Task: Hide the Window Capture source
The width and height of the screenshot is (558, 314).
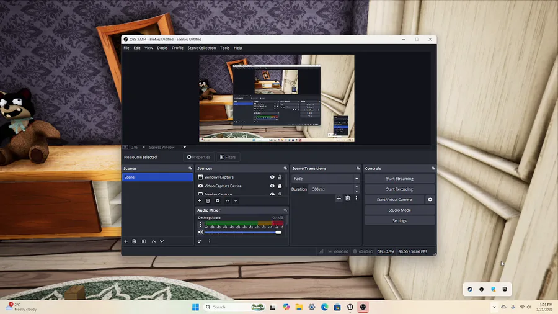Action: pos(272,177)
